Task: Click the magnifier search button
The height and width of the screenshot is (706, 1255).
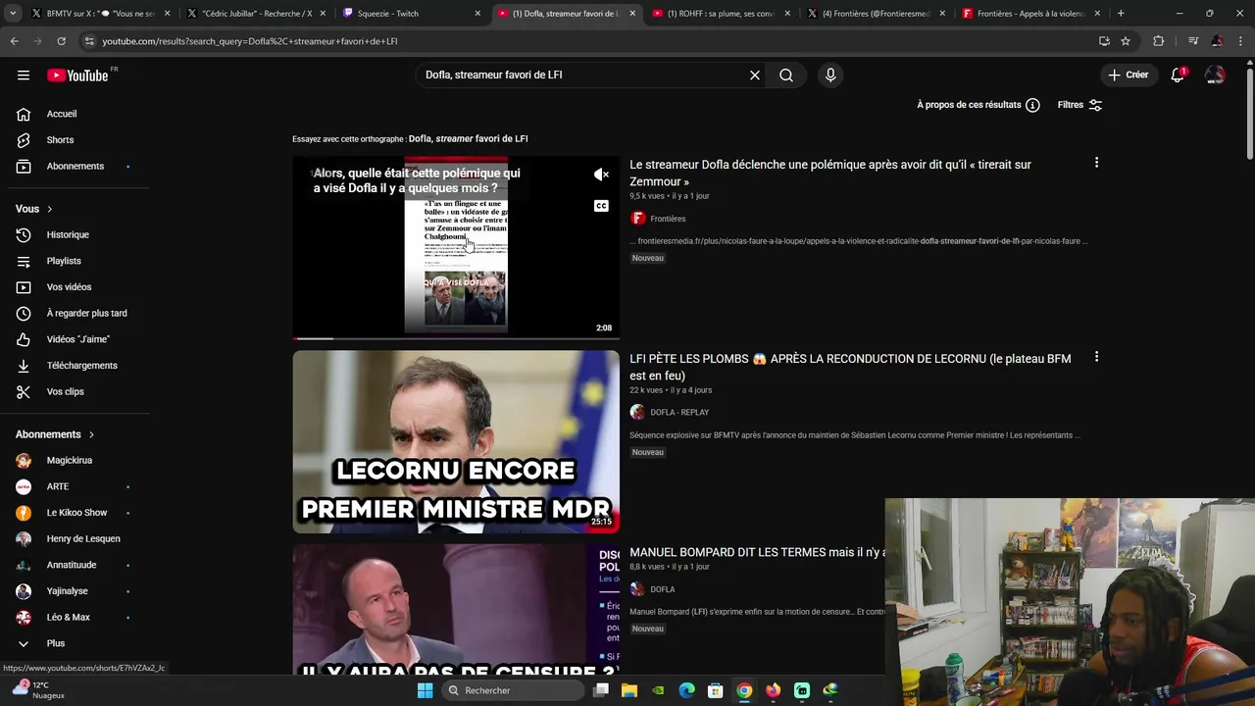Action: tap(786, 76)
